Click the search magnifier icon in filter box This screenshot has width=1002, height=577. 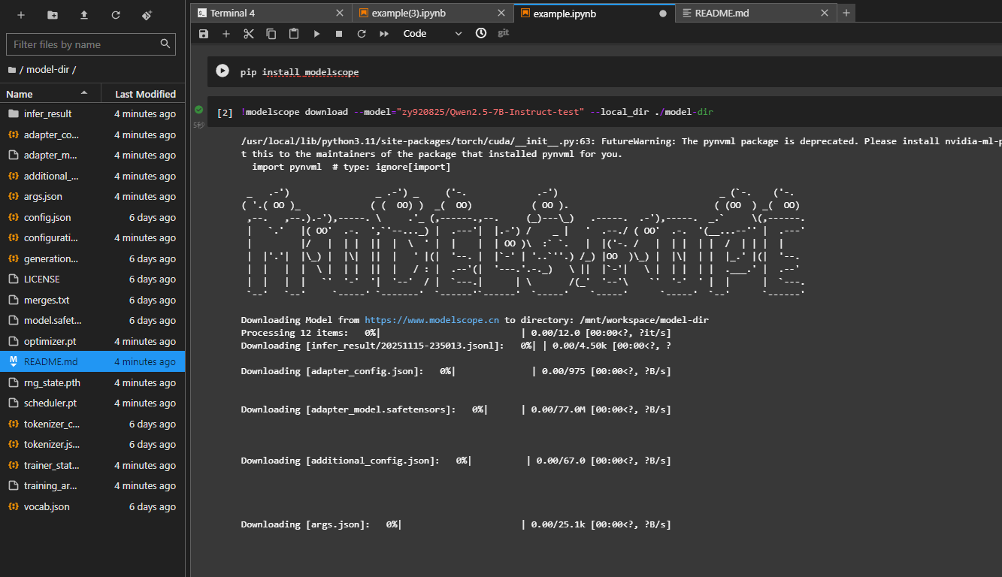point(165,44)
